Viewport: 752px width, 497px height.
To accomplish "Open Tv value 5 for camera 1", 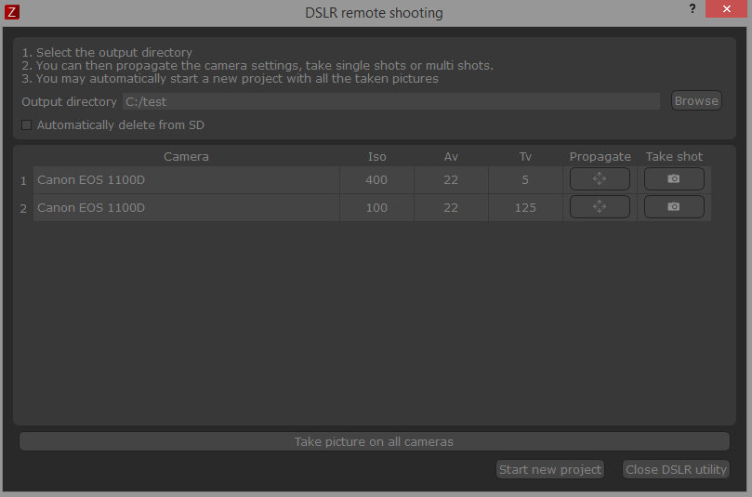I will tap(525, 180).
